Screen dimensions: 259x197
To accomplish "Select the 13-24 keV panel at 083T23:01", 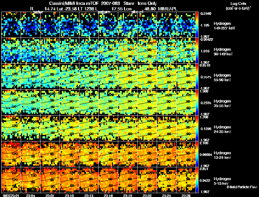I will pos(11,154).
